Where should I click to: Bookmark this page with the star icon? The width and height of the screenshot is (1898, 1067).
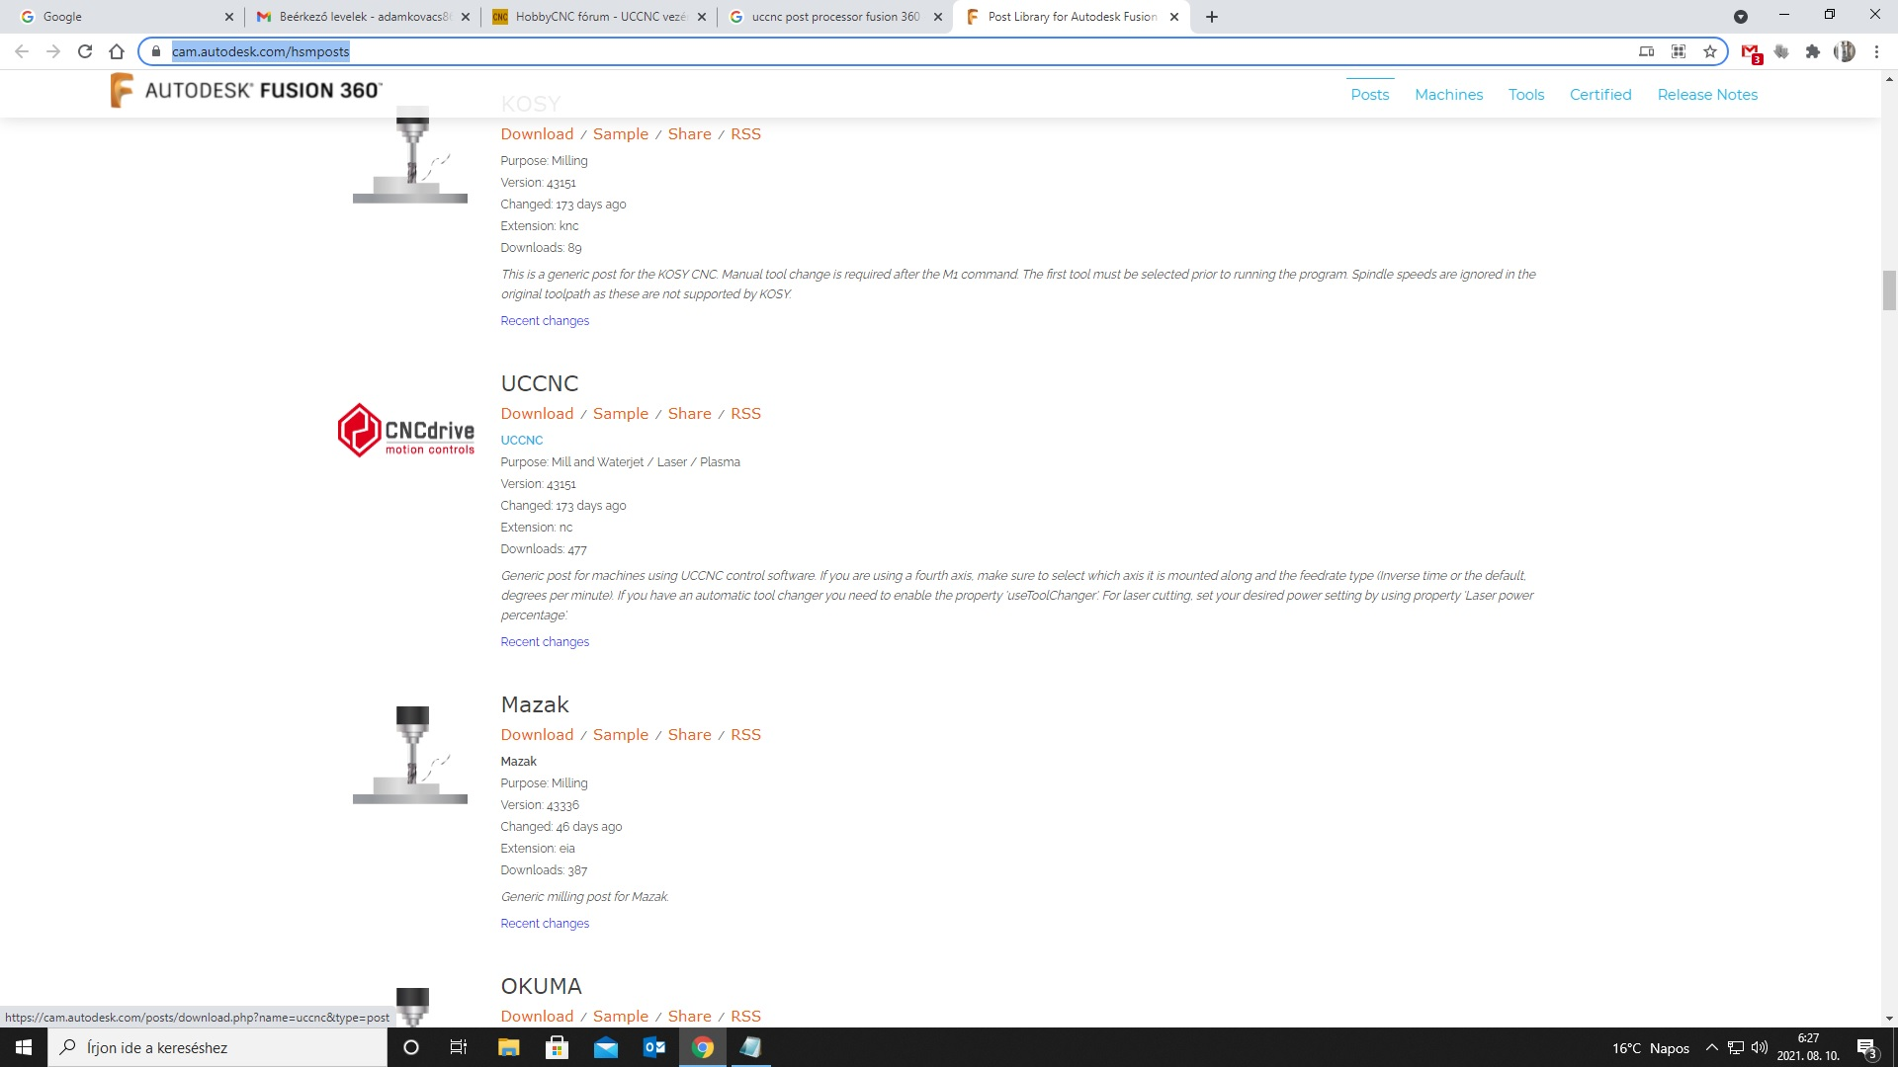[1710, 51]
